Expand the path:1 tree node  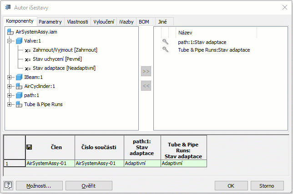tap(10, 96)
